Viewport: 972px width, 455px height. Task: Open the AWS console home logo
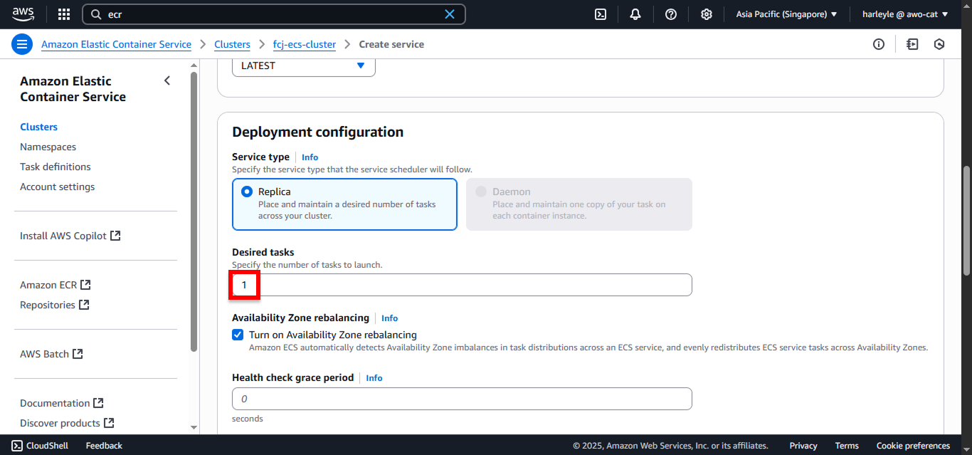[23, 14]
